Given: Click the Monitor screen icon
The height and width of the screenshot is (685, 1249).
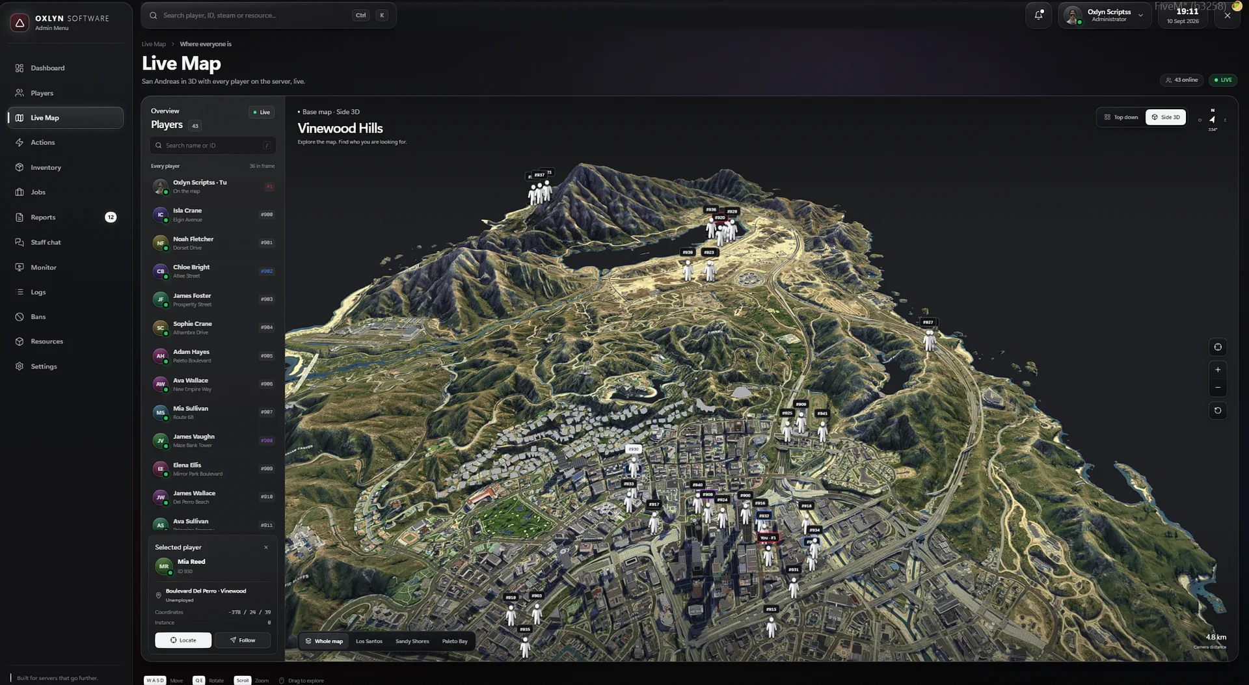Looking at the screenshot, I should click(20, 267).
